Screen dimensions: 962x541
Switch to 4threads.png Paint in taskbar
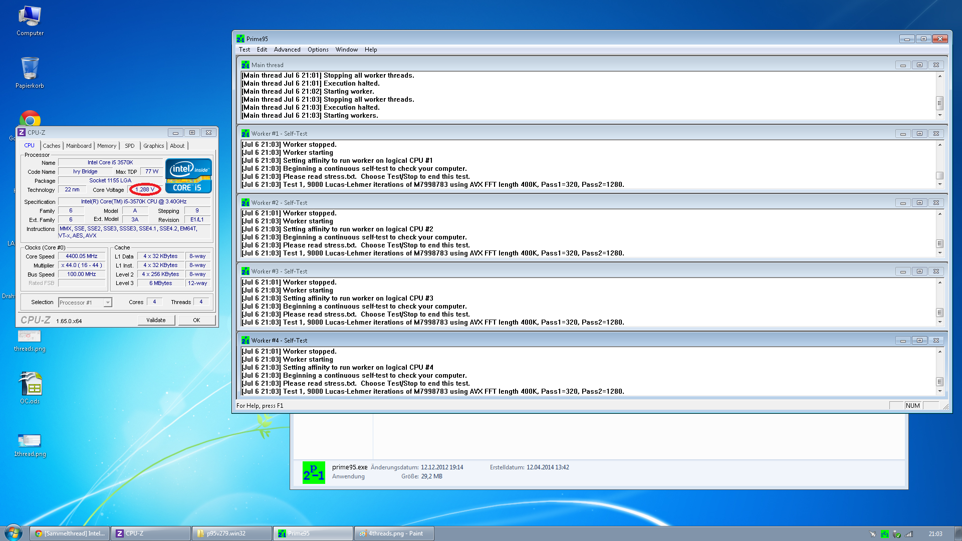click(x=394, y=533)
